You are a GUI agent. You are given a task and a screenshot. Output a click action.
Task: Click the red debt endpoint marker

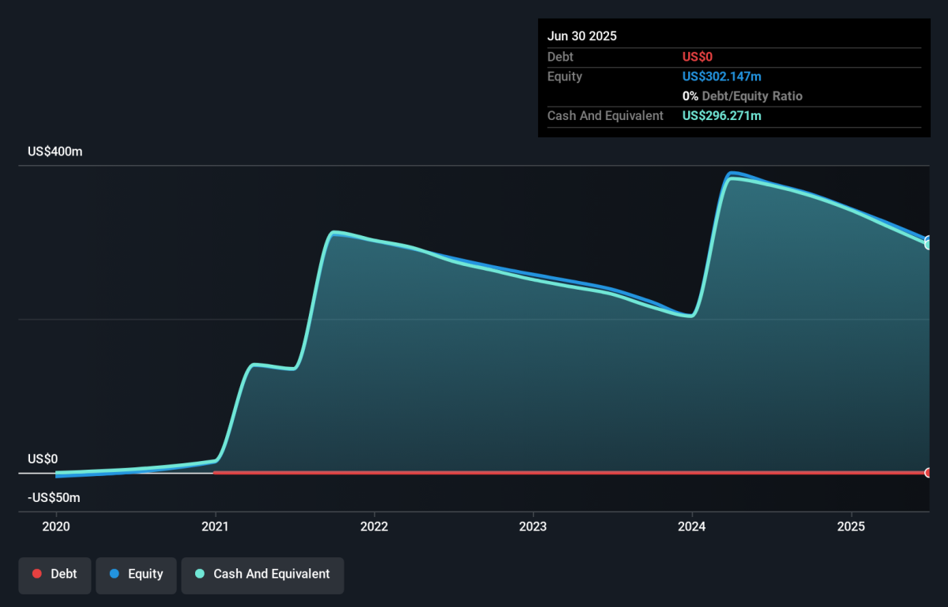pyautogui.click(x=928, y=473)
